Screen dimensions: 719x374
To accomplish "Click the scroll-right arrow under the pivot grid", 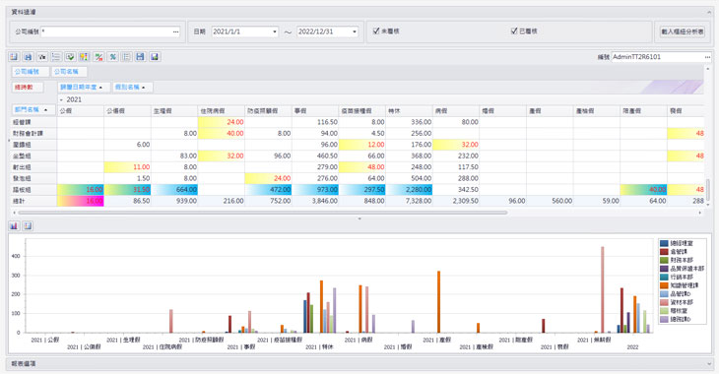I will 700,213.
